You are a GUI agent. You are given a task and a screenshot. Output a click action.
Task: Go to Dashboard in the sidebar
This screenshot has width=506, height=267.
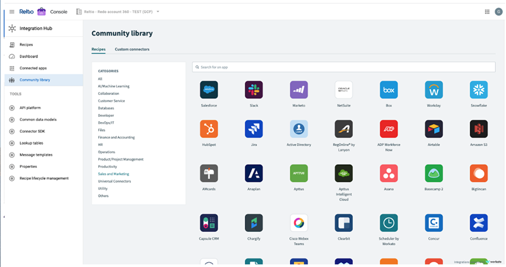pyautogui.click(x=43, y=56)
